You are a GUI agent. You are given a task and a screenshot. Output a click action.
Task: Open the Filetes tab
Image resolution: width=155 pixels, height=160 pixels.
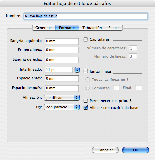[x=114, y=28]
